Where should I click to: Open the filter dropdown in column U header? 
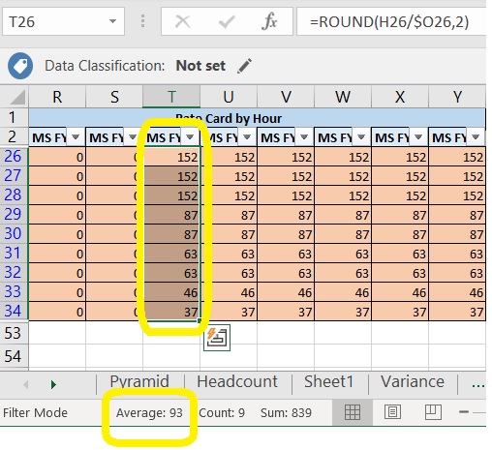click(247, 137)
